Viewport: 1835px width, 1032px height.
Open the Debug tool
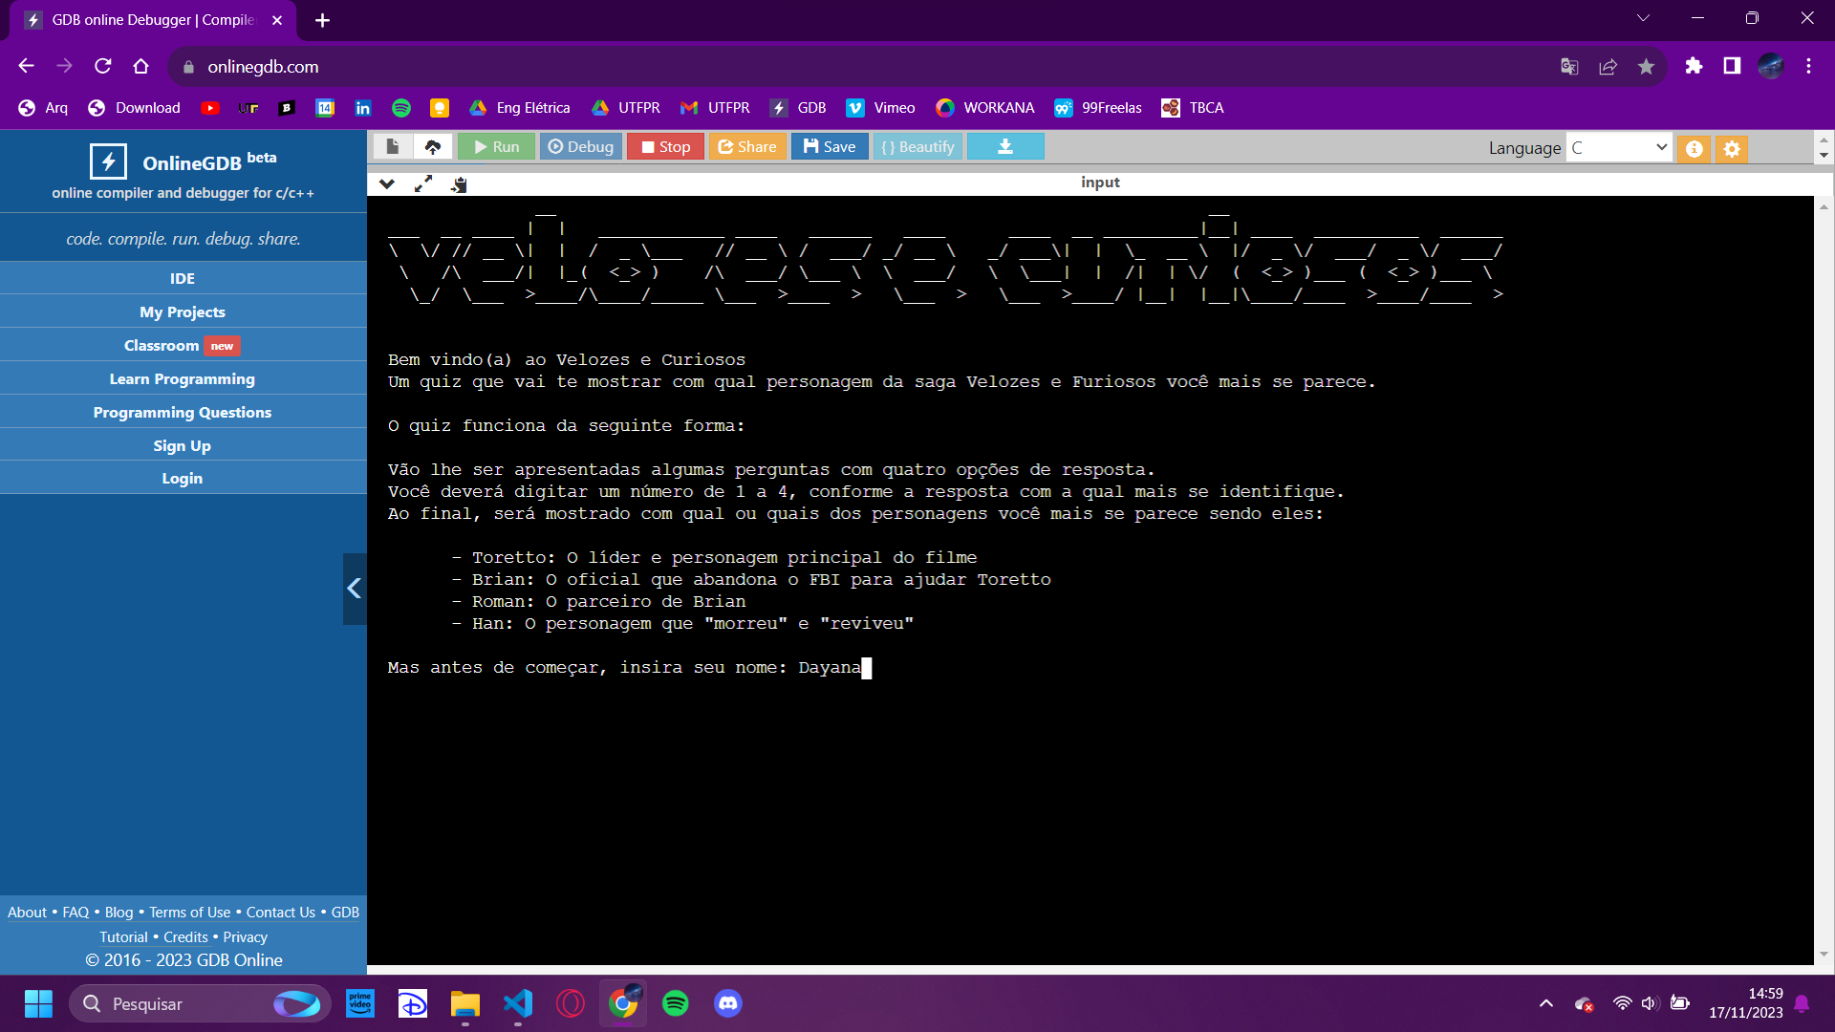pos(580,146)
